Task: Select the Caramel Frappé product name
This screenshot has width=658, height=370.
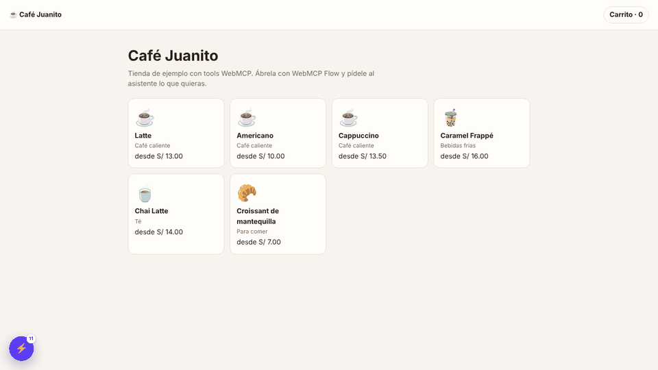Action: click(467, 136)
